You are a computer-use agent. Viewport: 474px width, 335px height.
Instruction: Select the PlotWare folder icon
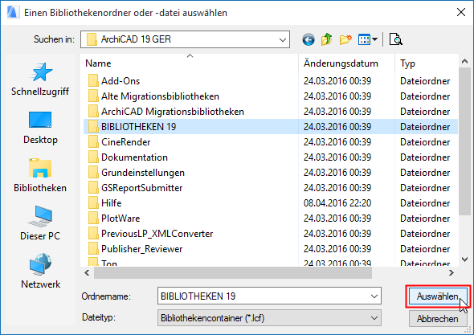point(93,219)
